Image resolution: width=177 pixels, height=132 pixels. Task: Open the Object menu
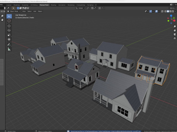[40, 11]
